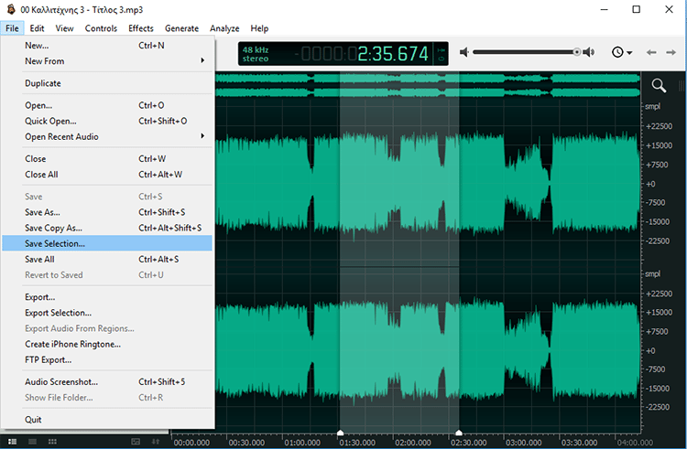Choose Save Copy As... entry
The width and height of the screenshot is (687, 449).
coord(107,228)
